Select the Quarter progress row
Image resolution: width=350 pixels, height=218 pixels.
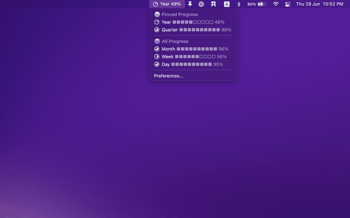click(192, 29)
